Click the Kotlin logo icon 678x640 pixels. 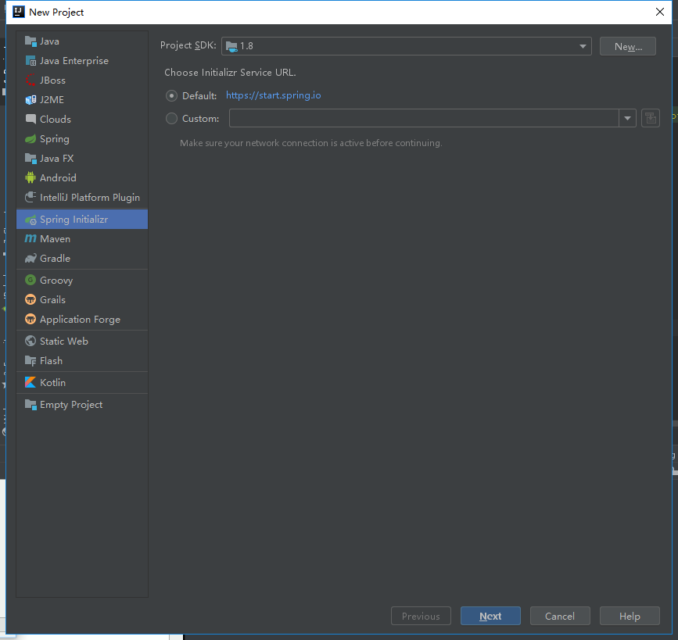click(x=30, y=382)
